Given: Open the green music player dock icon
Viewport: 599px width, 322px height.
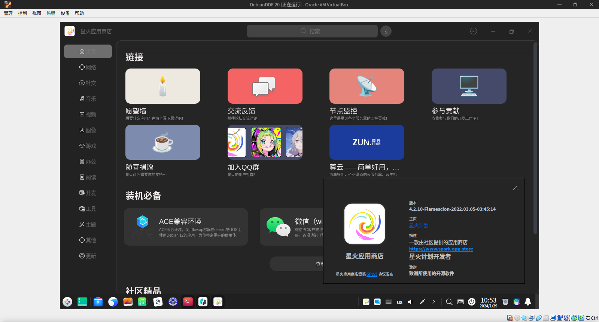Looking at the screenshot, I should tap(143, 302).
